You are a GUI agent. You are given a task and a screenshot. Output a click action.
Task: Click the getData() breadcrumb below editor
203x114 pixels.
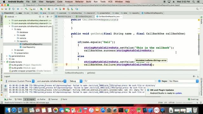(91, 73)
